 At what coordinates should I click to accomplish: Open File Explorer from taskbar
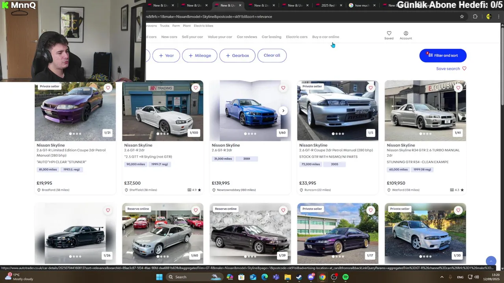[x=287, y=277]
